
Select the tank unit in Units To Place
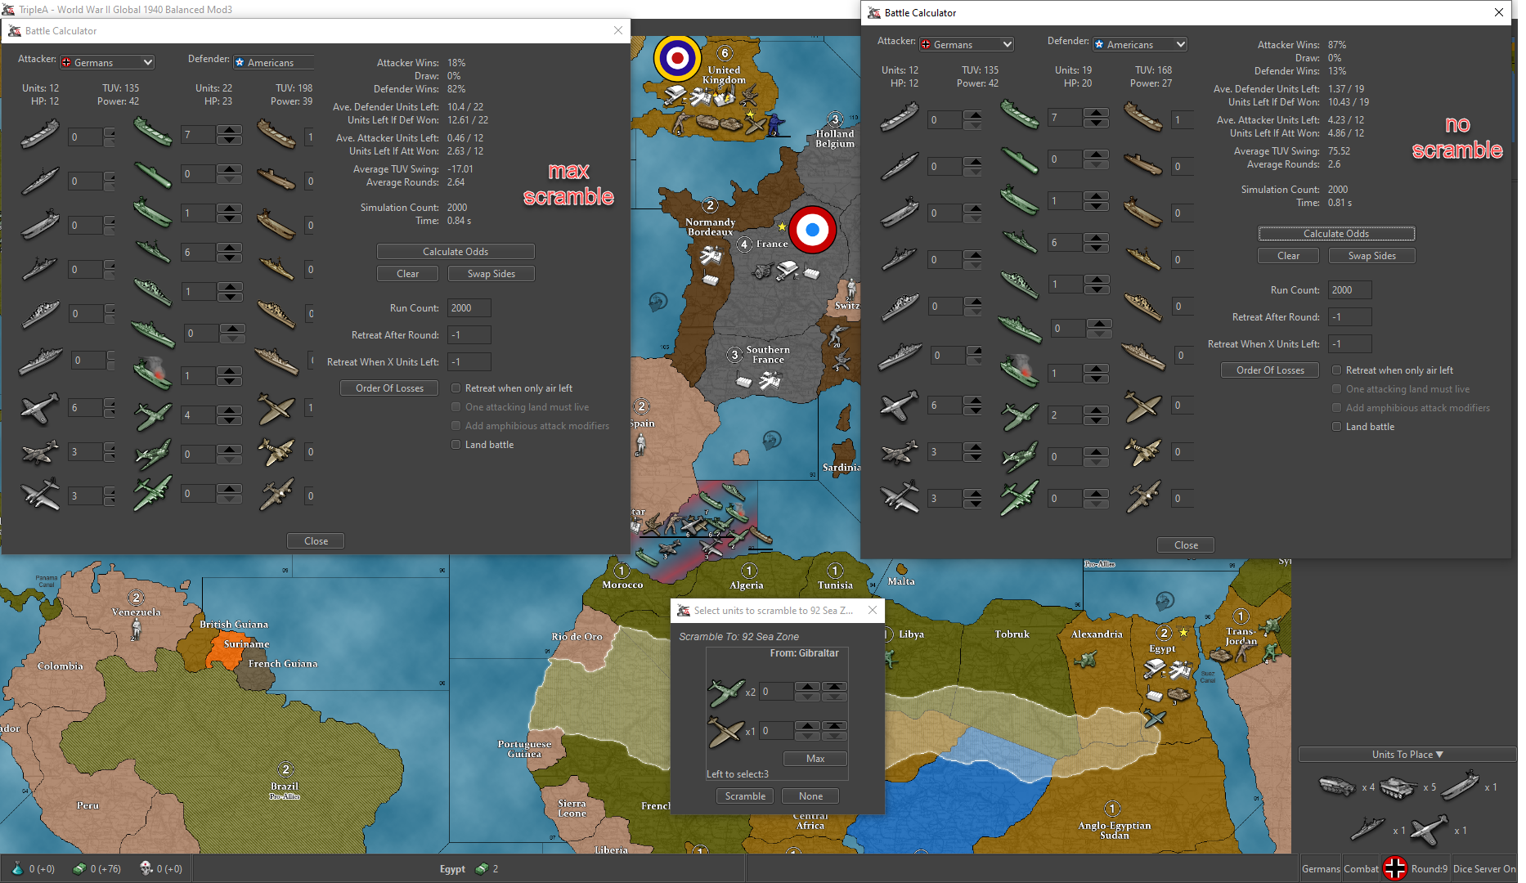tap(1398, 787)
